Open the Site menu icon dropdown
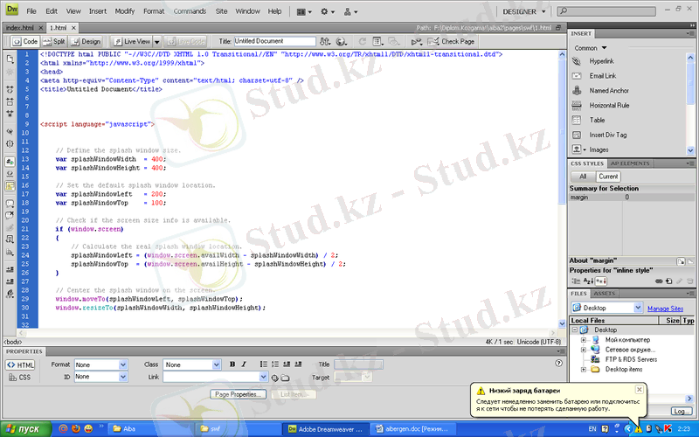Screen dimensions: 699x437 click(350, 11)
